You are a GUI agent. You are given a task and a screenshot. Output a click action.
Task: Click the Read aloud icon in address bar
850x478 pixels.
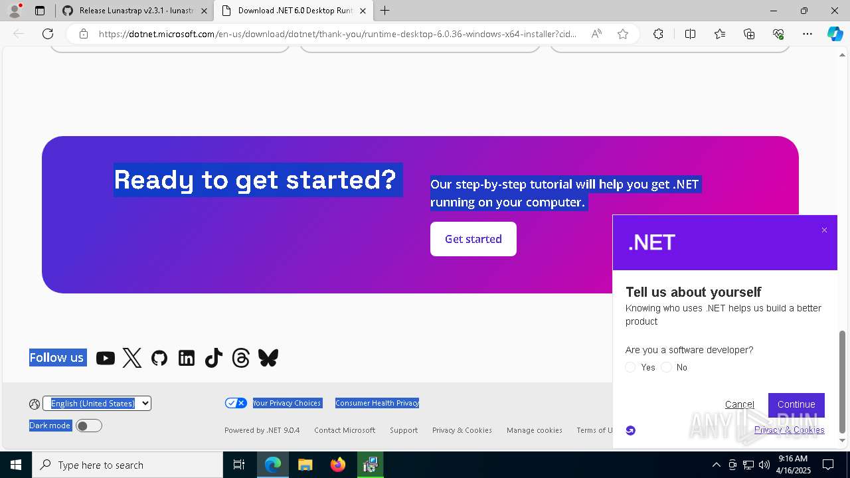(596, 34)
